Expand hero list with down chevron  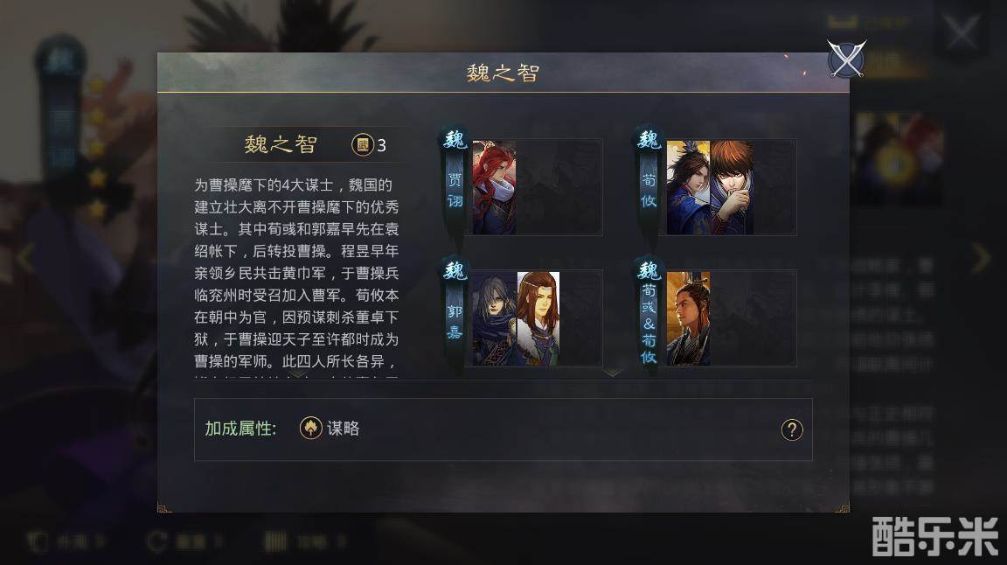coord(613,373)
